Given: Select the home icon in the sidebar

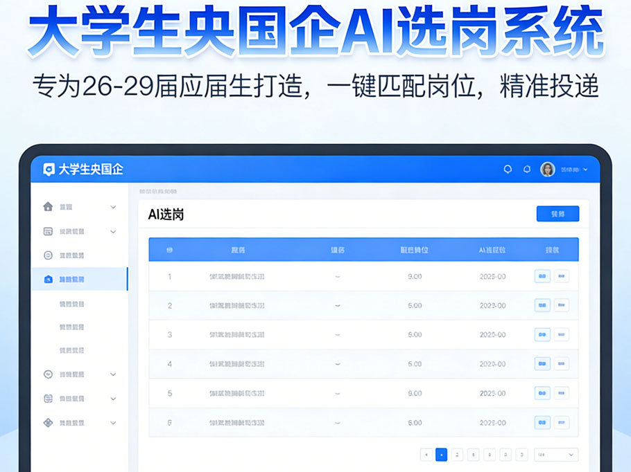Looking at the screenshot, I should (48, 207).
